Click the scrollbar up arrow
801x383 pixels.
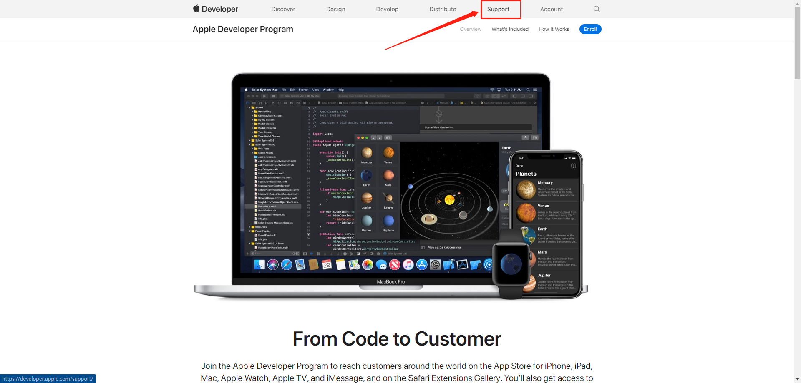click(x=797, y=3)
